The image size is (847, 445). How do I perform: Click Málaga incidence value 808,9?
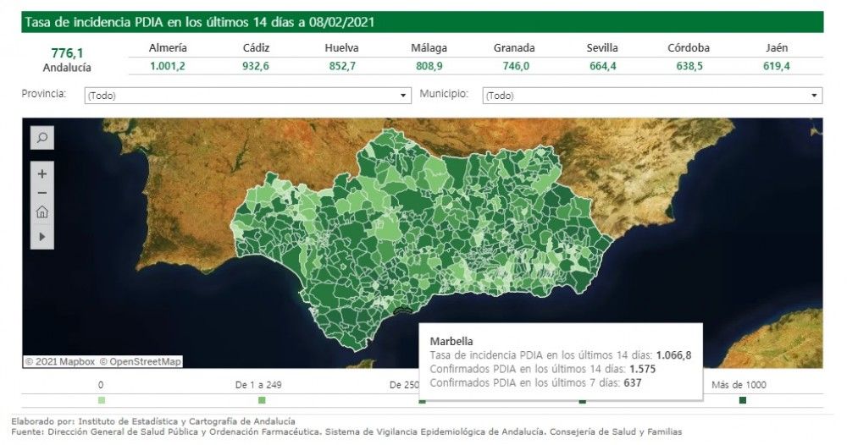pos(429,66)
